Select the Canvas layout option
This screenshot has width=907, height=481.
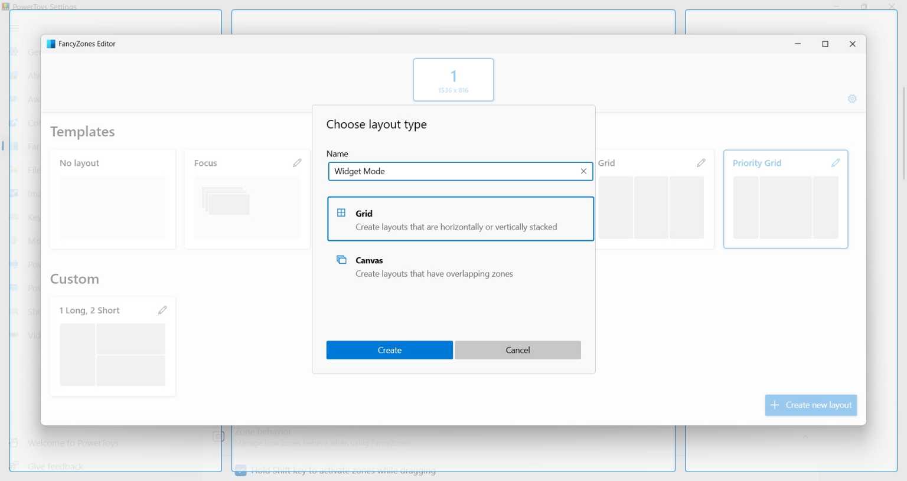(x=460, y=267)
